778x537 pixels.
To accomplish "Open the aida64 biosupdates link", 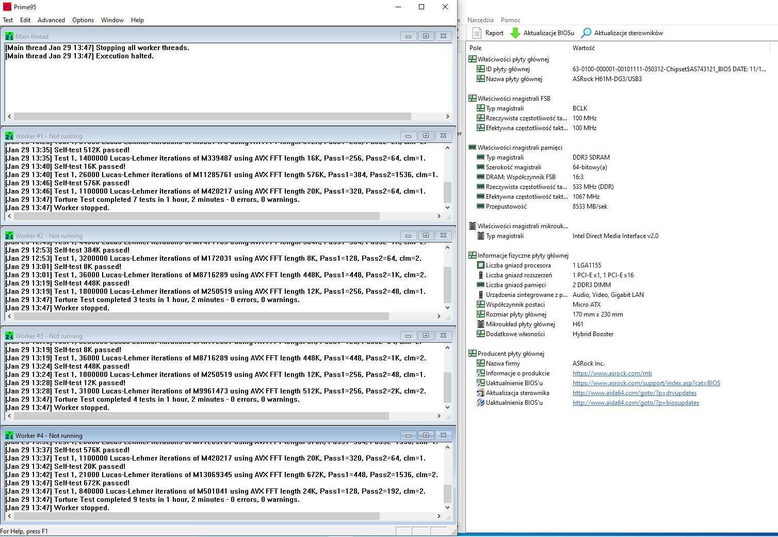I will click(x=636, y=403).
